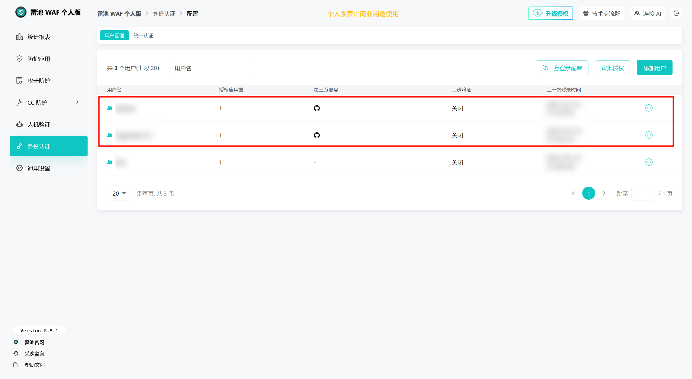692x379 pixels.
Task: Click the user icon in first row
Action: 109,108
